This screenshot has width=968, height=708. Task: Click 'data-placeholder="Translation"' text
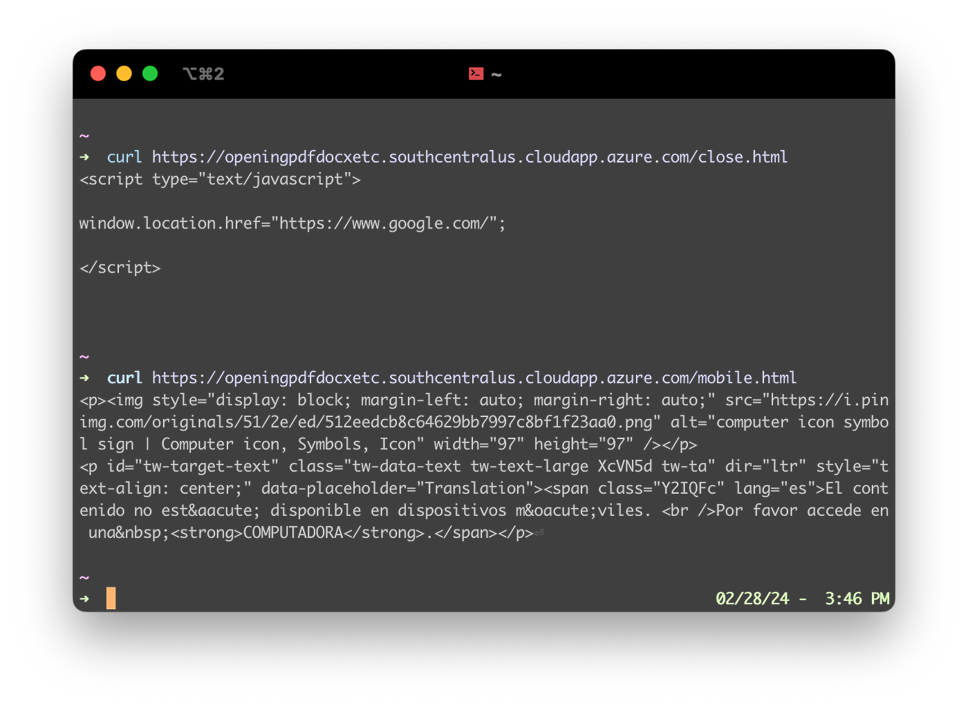tap(402, 489)
